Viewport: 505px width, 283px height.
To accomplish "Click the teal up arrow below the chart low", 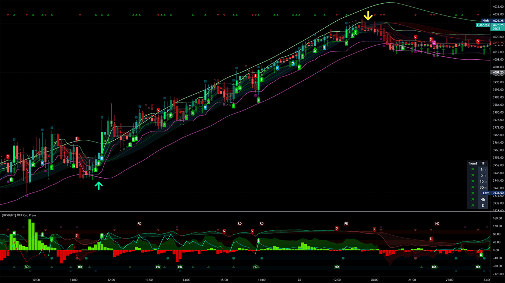I will pos(98,185).
